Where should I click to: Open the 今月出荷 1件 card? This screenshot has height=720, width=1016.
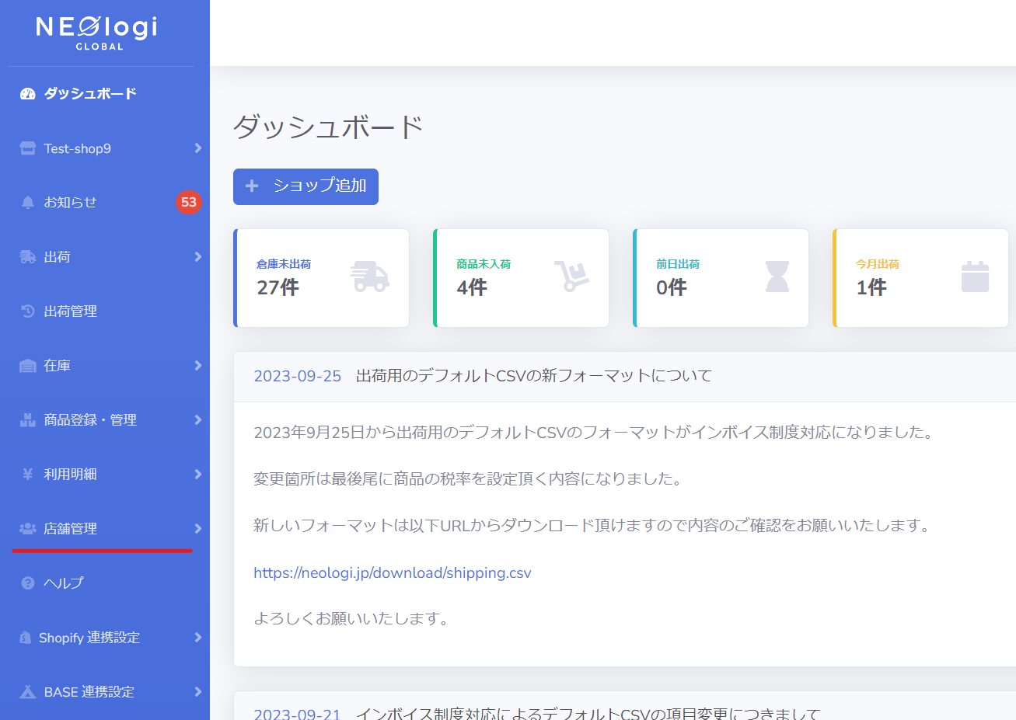(920, 277)
